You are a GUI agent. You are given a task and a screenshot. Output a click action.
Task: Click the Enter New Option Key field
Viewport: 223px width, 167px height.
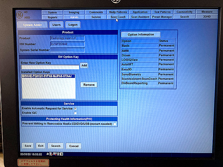pos(50,67)
